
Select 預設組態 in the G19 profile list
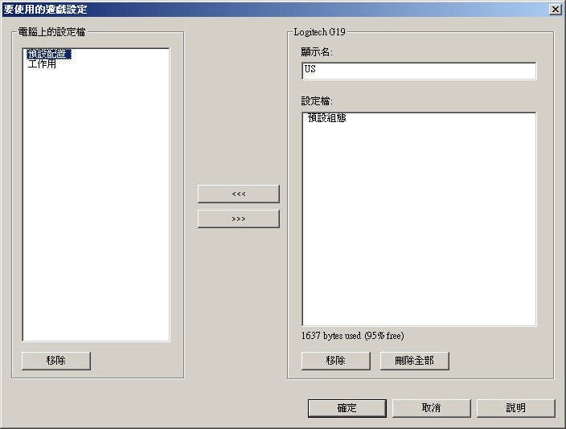coord(327,118)
